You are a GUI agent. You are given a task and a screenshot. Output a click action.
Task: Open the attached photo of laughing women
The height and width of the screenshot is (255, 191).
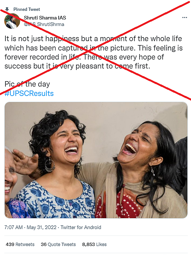click(x=96, y=160)
